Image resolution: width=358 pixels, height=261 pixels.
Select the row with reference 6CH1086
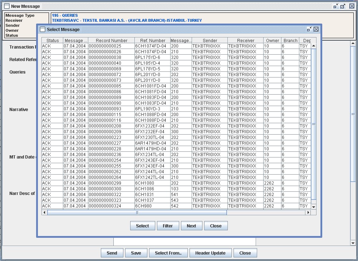(176, 189)
